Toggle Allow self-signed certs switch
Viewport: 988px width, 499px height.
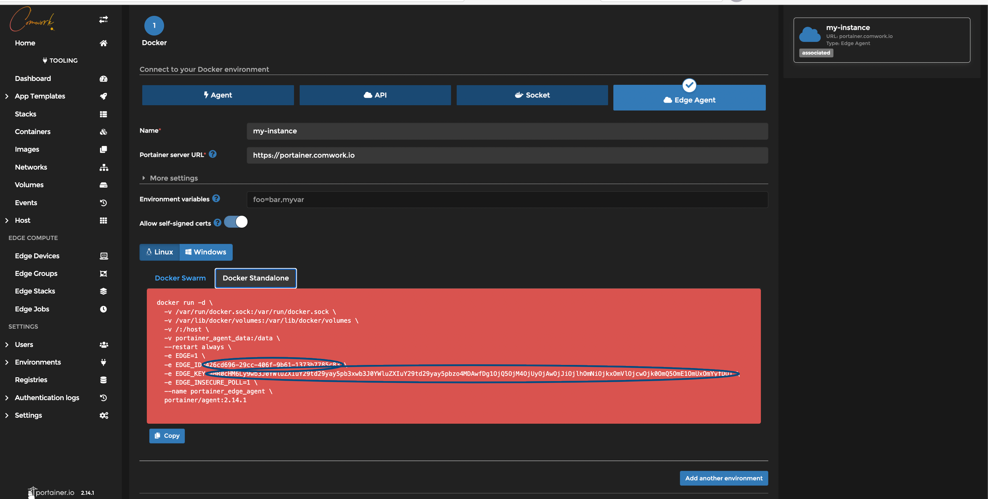click(x=236, y=222)
